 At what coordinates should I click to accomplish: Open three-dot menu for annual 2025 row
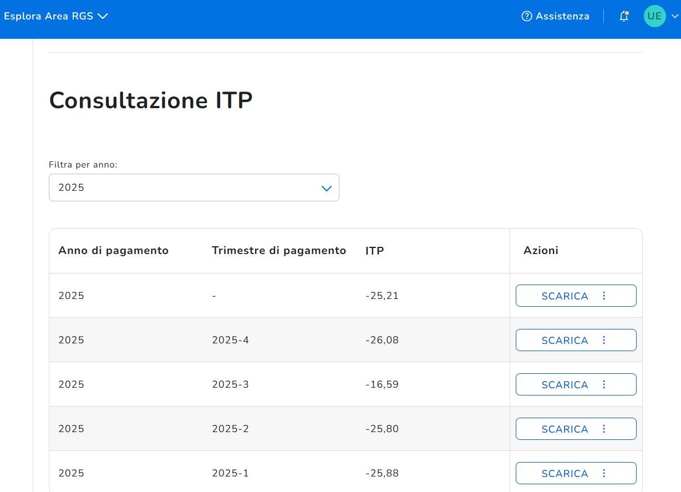(604, 296)
